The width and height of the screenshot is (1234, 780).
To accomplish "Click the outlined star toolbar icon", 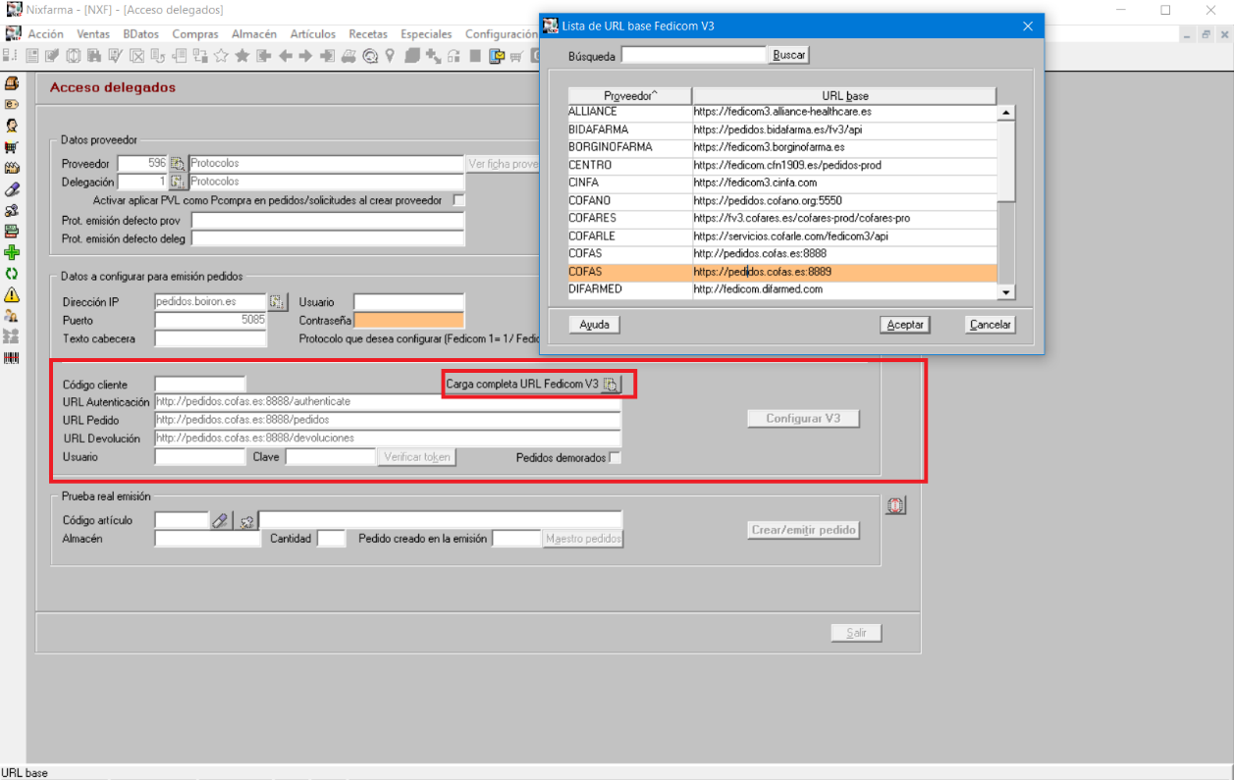I will click(x=222, y=56).
